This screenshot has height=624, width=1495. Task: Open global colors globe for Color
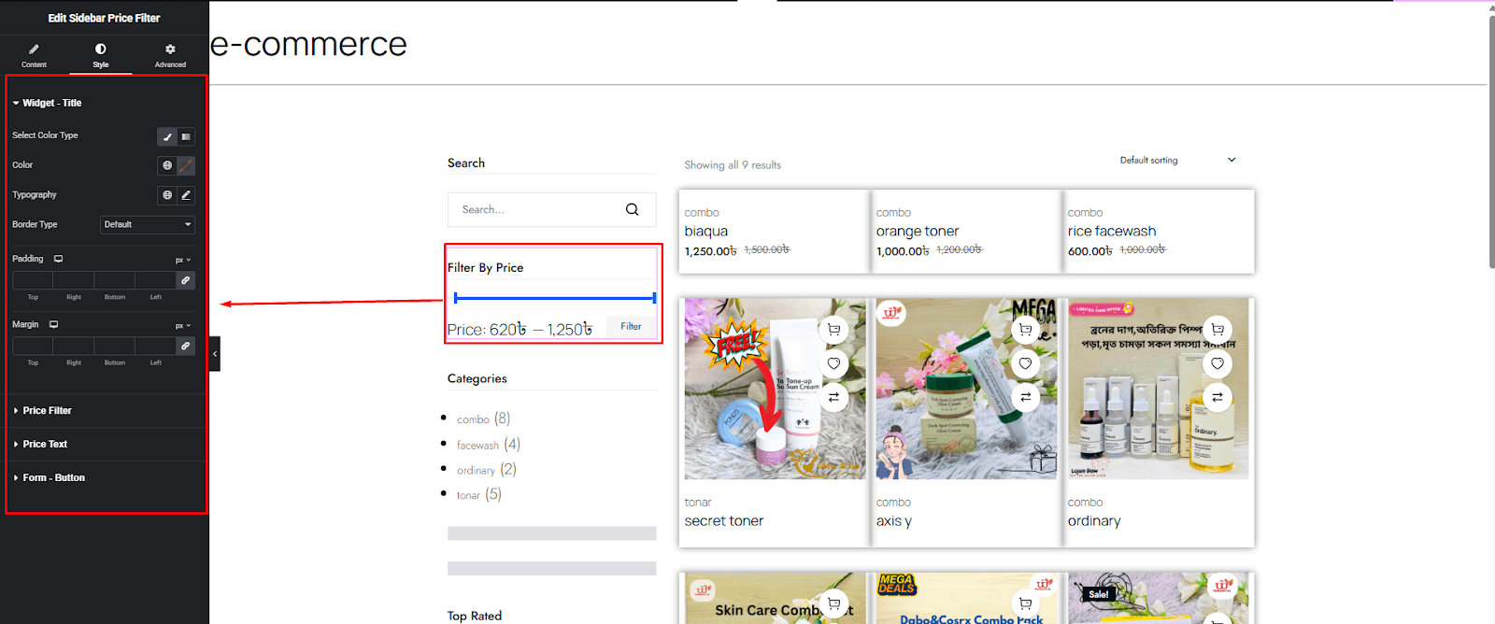[167, 165]
